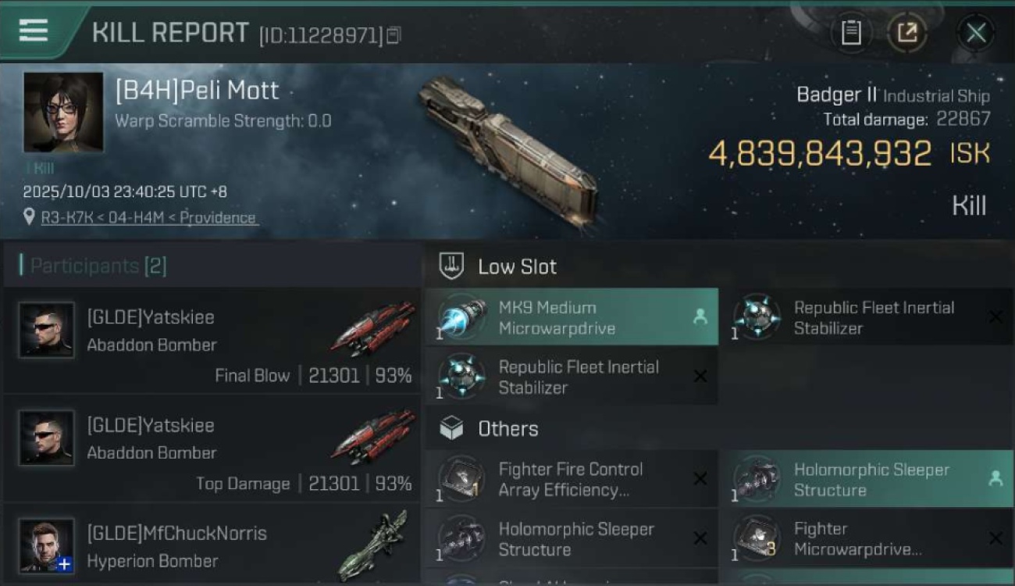Open Peli Mott's character portrait
The height and width of the screenshot is (586, 1015).
coord(63,112)
